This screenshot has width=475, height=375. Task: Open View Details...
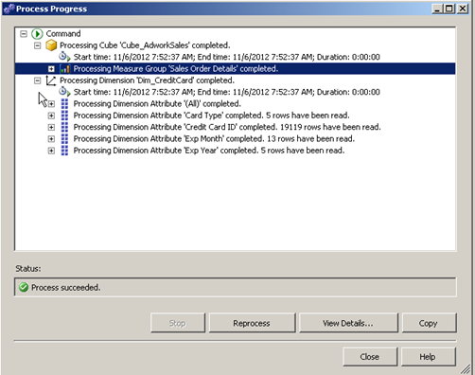pos(348,323)
